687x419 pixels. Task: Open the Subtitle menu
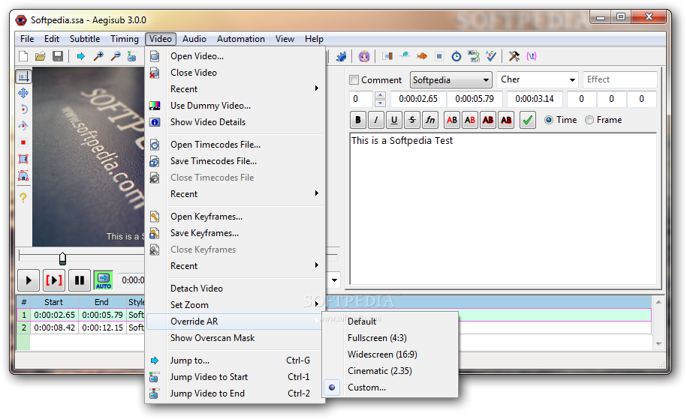85,39
